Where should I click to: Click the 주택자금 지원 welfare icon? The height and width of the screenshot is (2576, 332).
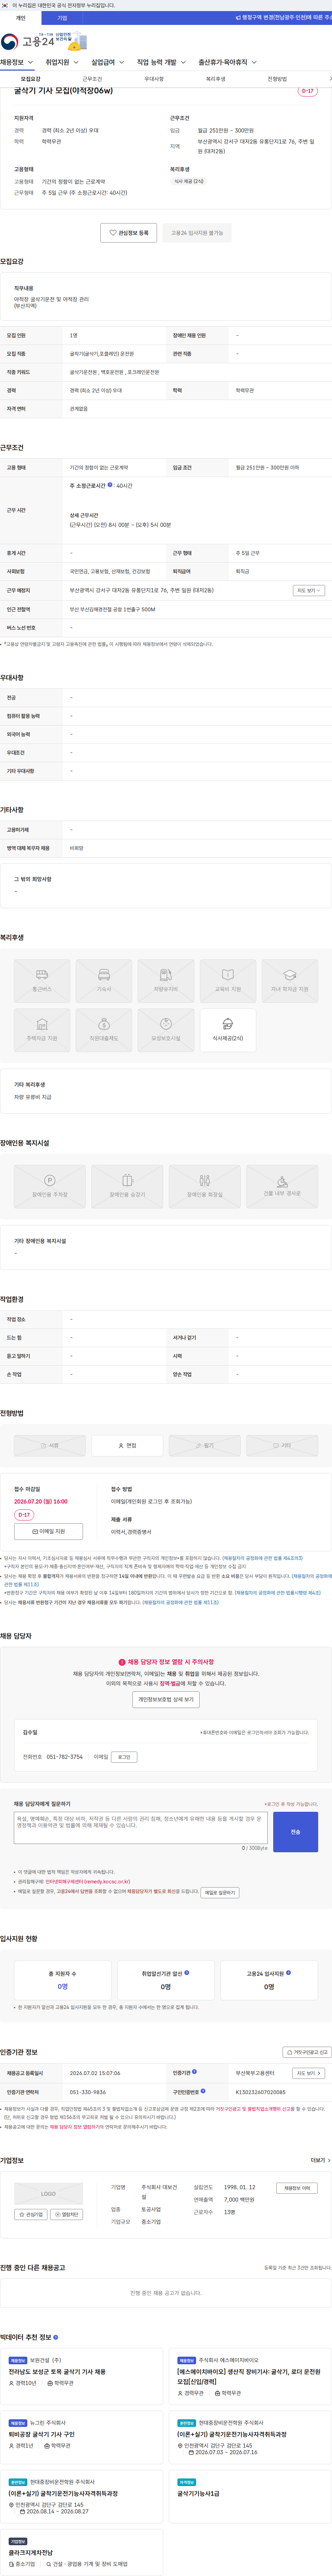[42, 1030]
